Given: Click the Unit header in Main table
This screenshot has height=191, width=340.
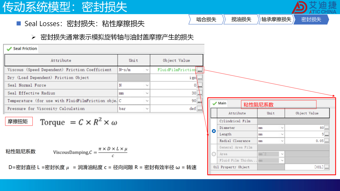Looking at the screenshot, I should click(271, 113).
